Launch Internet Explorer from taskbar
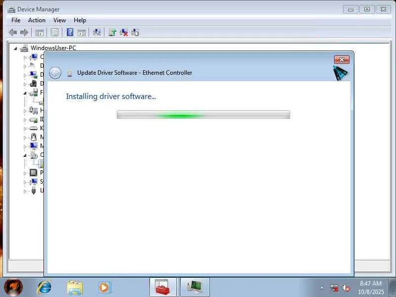The width and height of the screenshot is (396, 297). pos(45,288)
